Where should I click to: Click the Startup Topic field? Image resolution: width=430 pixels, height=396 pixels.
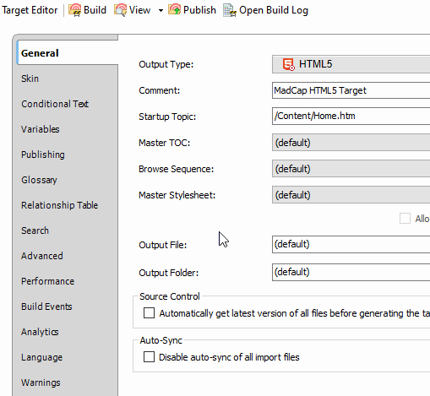click(351, 116)
